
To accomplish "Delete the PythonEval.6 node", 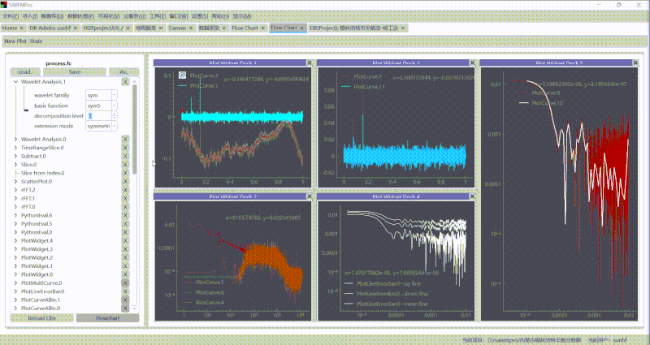I will [125, 215].
